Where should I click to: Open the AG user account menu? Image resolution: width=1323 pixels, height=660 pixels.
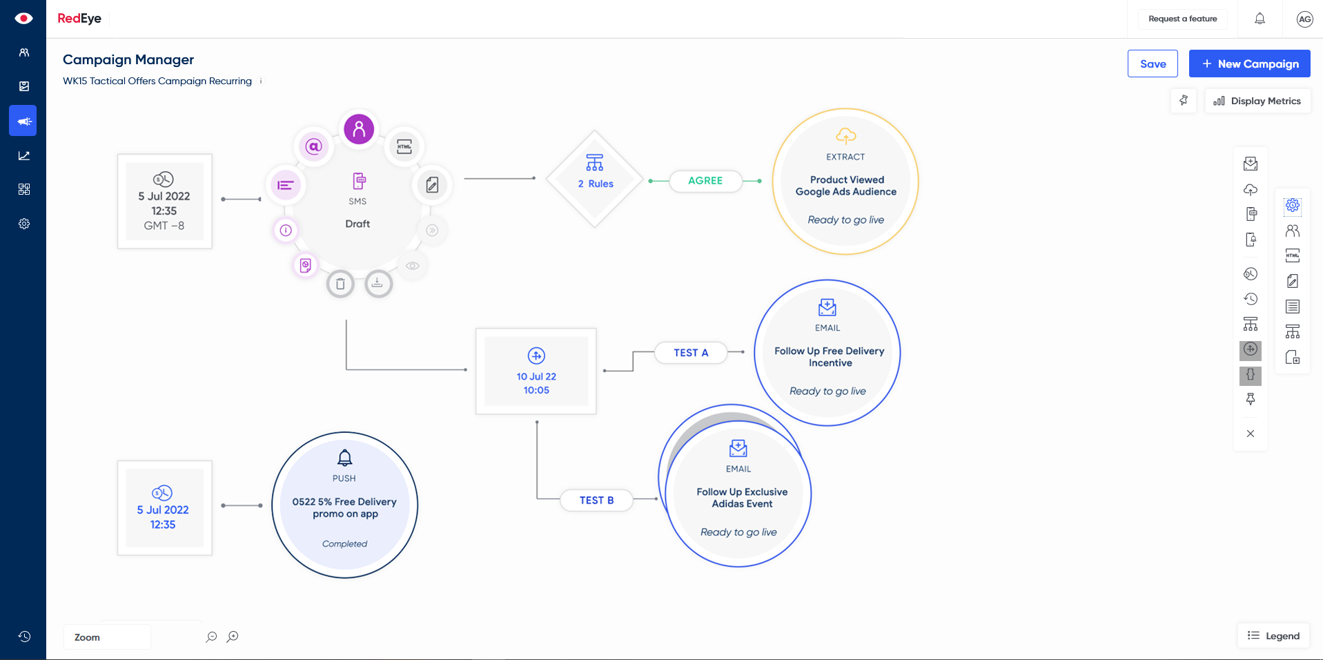click(1304, 19)
